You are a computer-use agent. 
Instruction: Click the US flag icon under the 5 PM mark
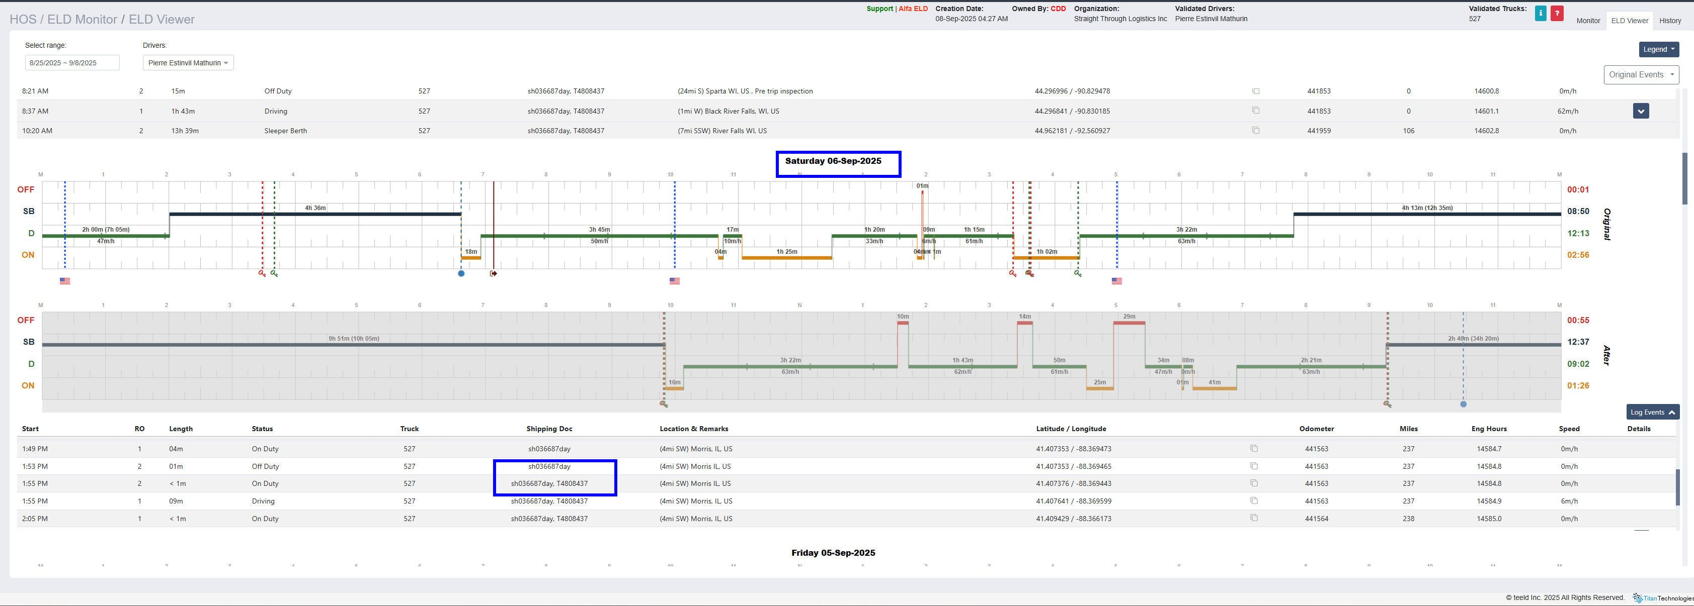(1116, 281)
